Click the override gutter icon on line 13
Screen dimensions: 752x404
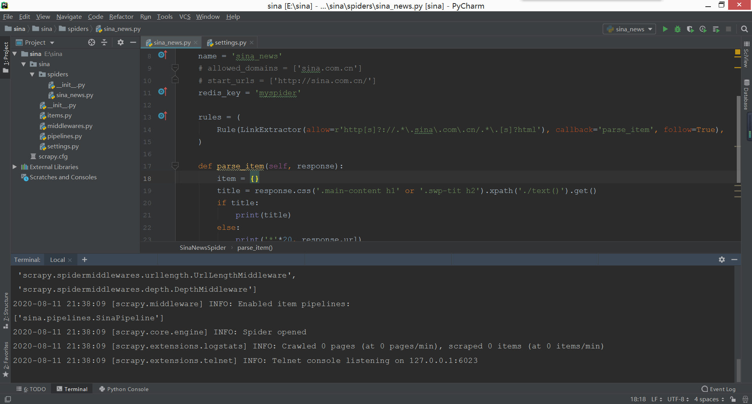click(x=163, y=116)
